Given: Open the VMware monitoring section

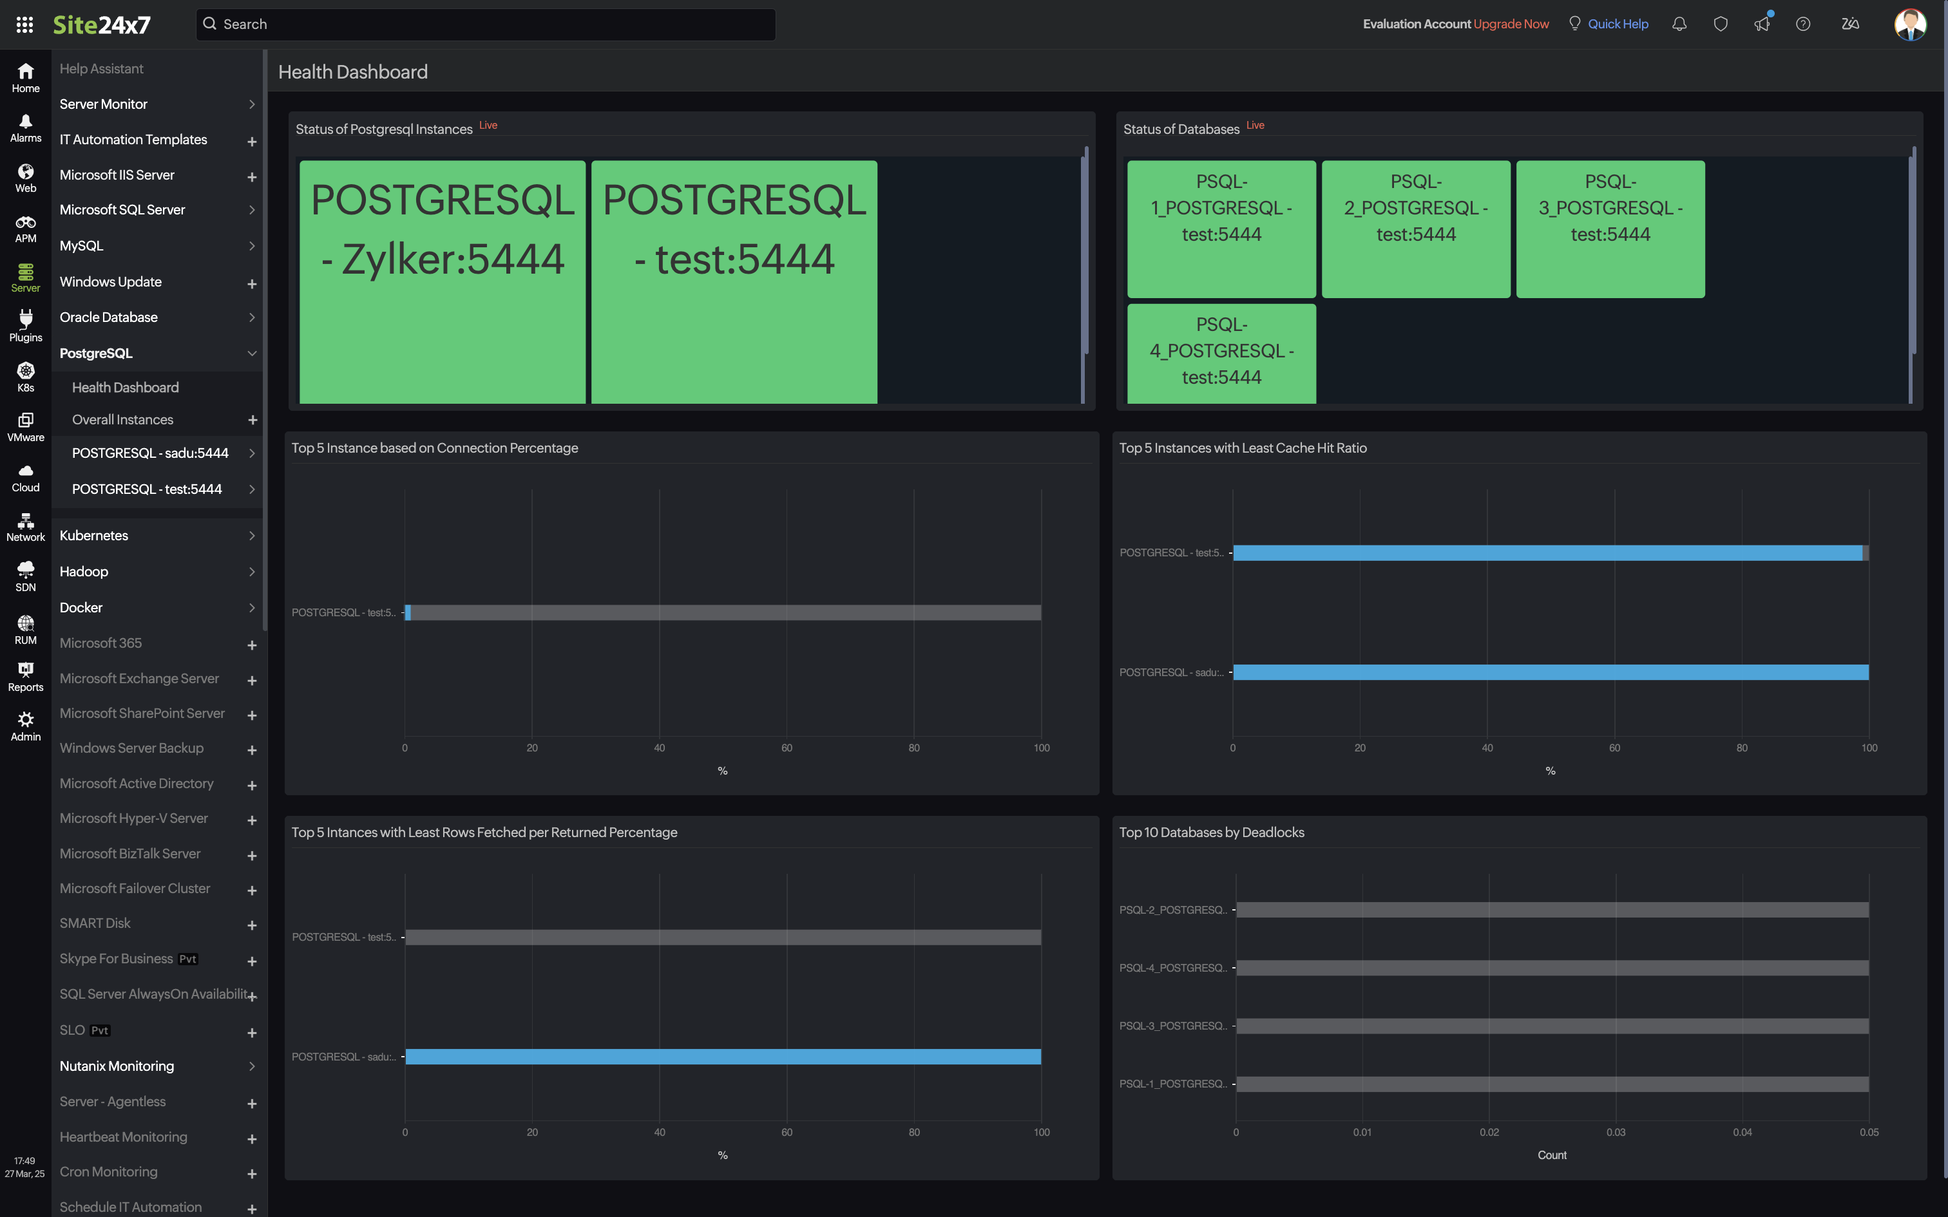Looking at the screenshot, I should click(x=25, y=426).
